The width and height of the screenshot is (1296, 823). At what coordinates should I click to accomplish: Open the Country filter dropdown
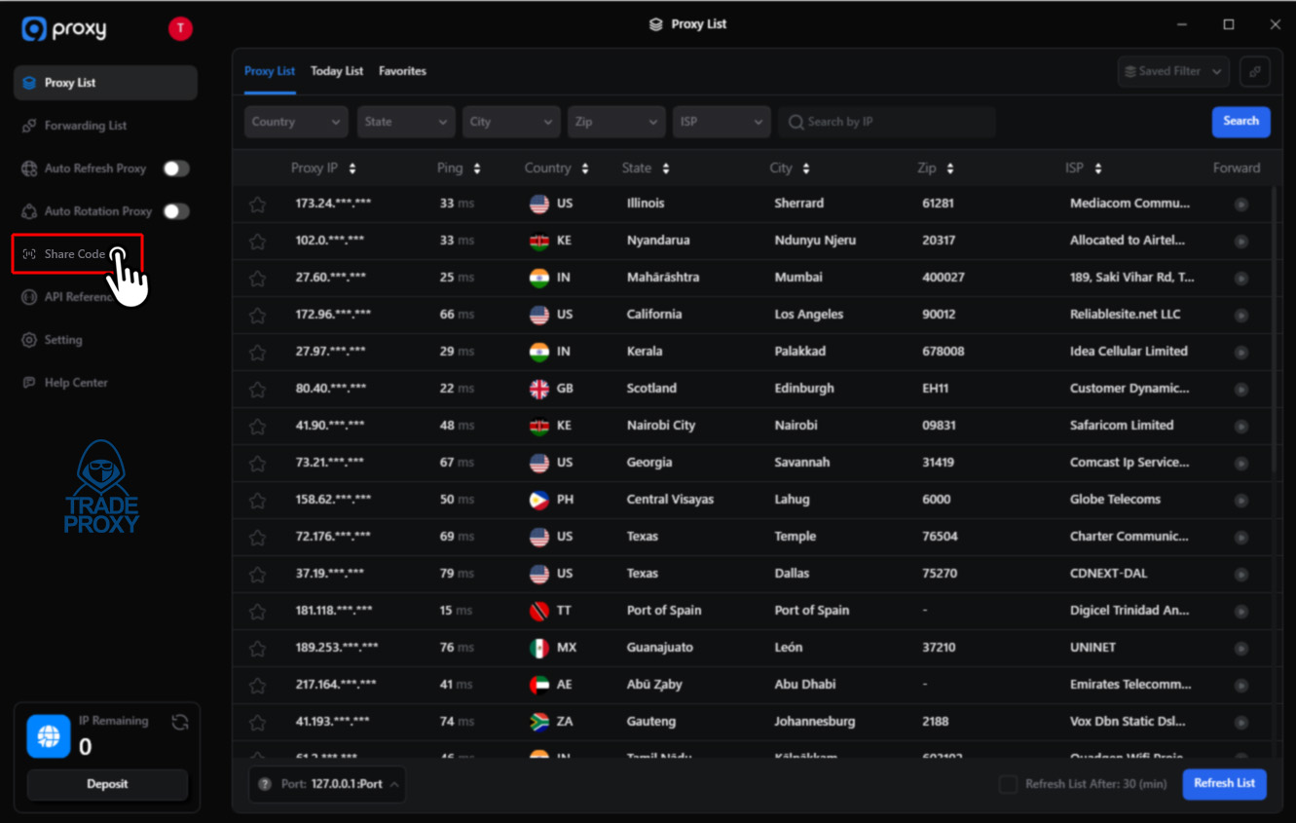(x=295, y=121)
